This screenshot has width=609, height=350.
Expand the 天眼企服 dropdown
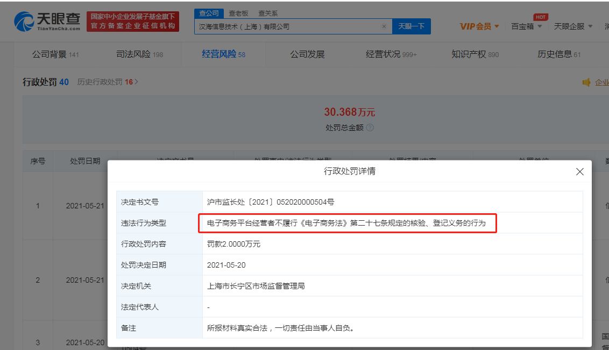(573, 26)
